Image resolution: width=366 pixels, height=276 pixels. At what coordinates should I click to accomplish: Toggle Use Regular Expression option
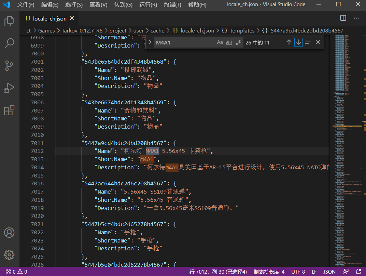238,42
